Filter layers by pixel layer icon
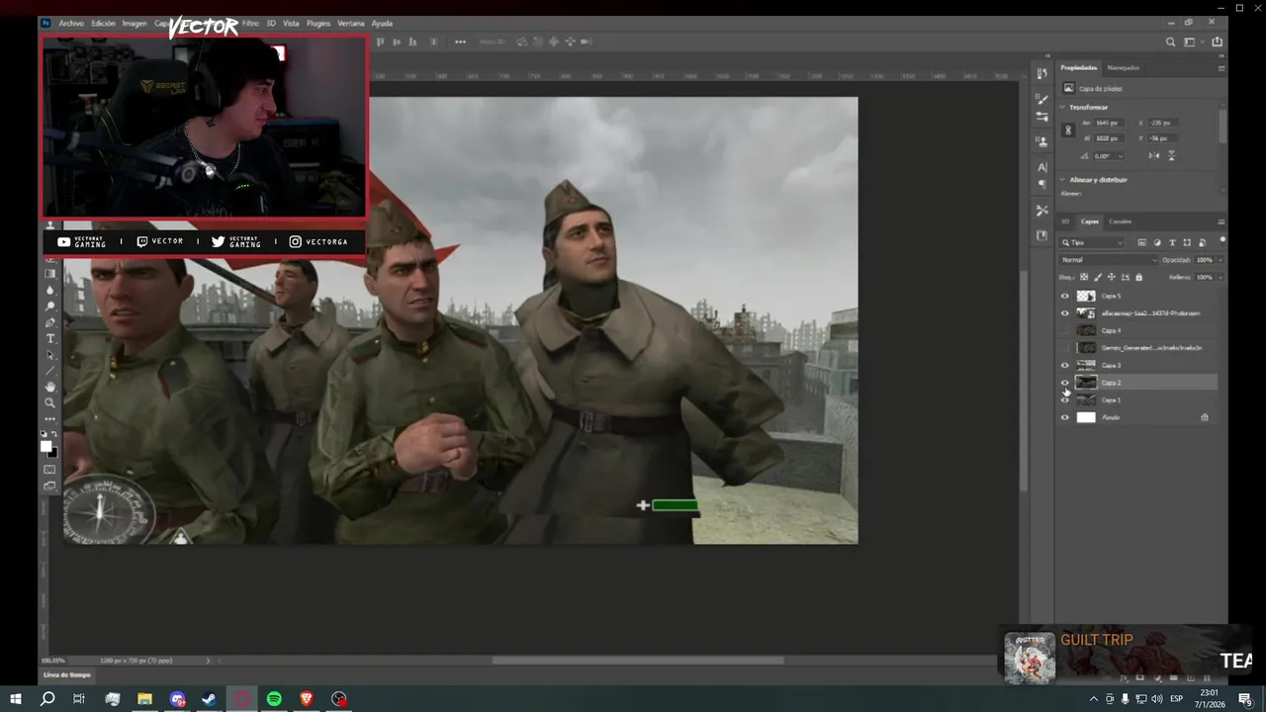Viewport: 1266px width, 712px height. [x=1141, y=242]
